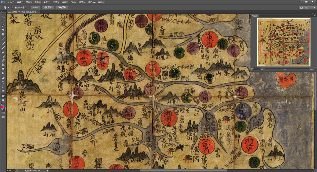Open the Navigator panel flyout menu

click(315, 16)
